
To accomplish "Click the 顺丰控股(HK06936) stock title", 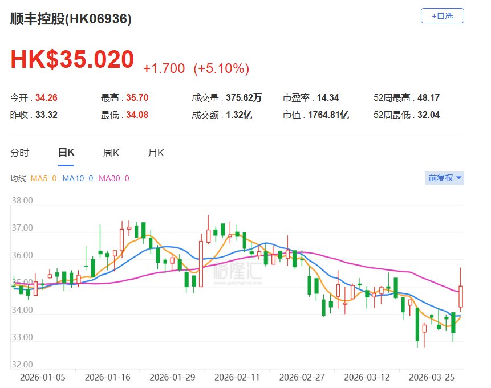I will (71, 19).
